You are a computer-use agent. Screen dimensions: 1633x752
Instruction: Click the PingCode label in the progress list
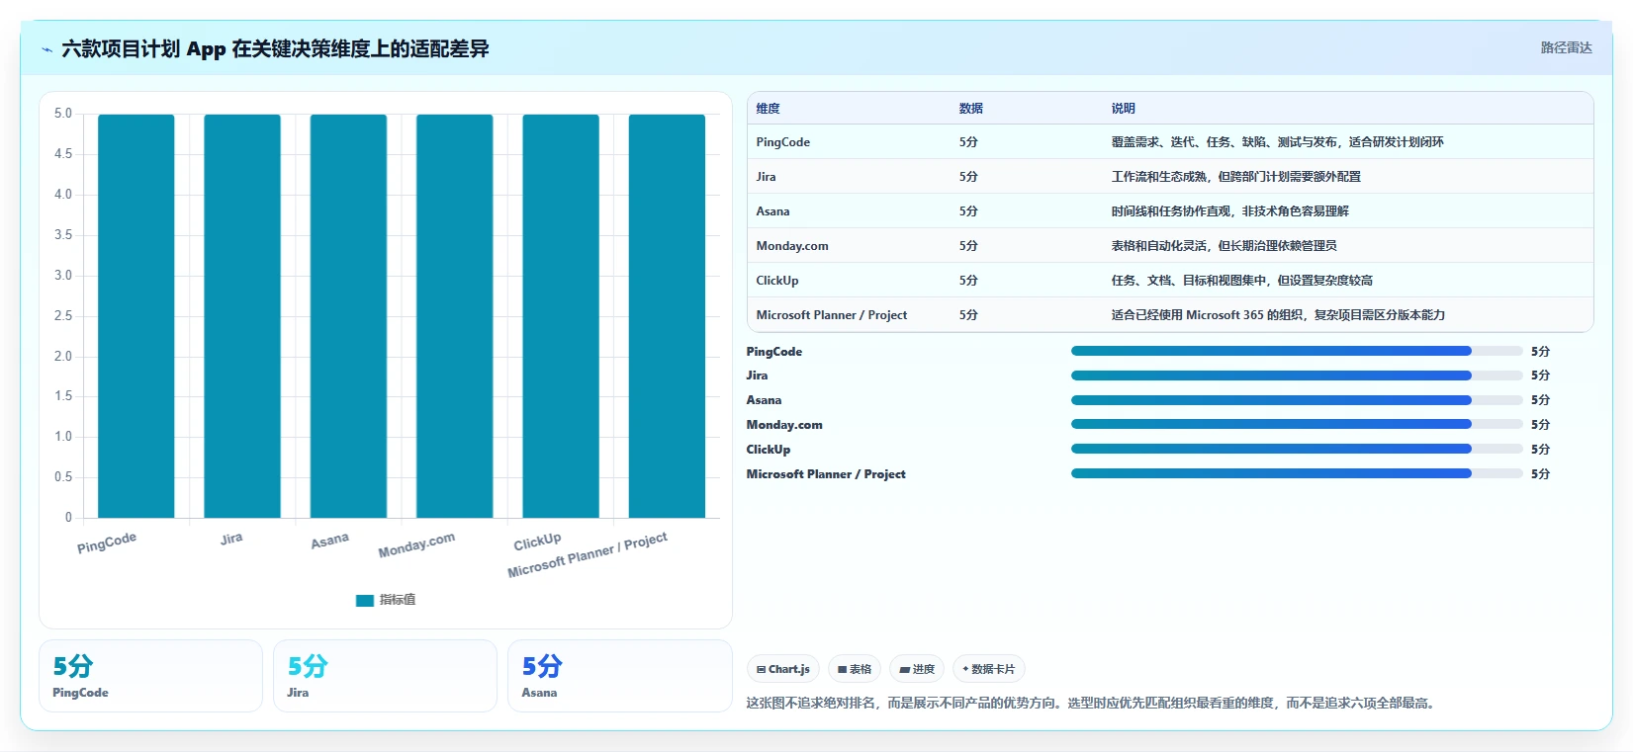(774, 352)
